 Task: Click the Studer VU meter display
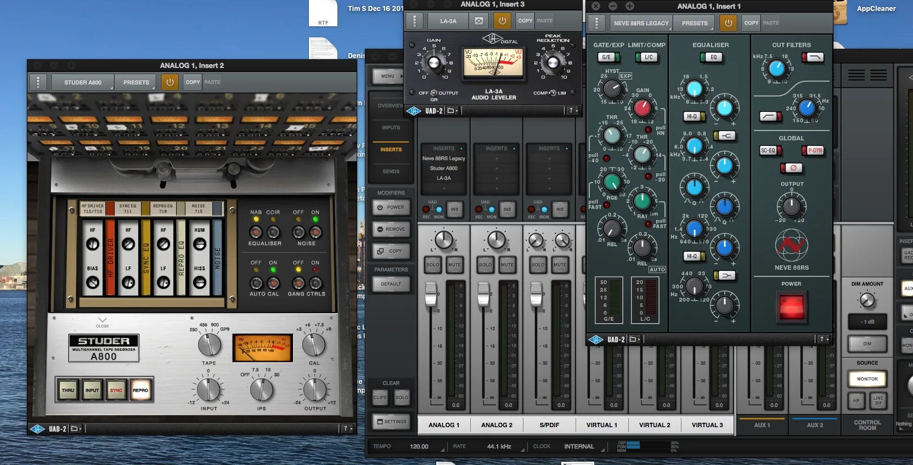click(262, 347)
